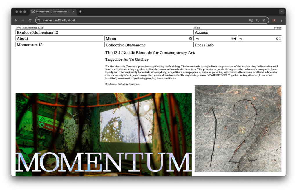Open the Chrome three-dot menu

(281, 20)
